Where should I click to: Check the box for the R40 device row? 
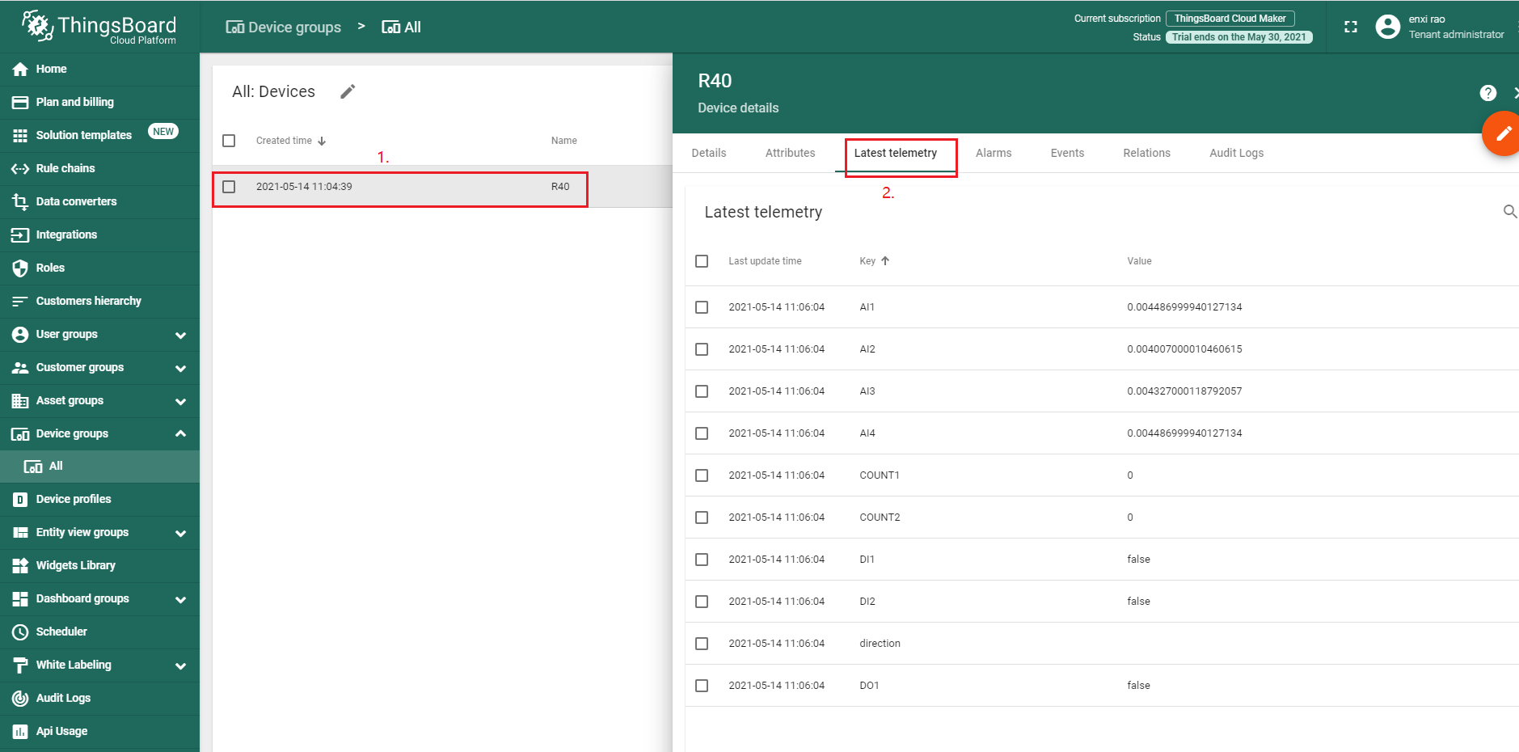tap(229, 187)
